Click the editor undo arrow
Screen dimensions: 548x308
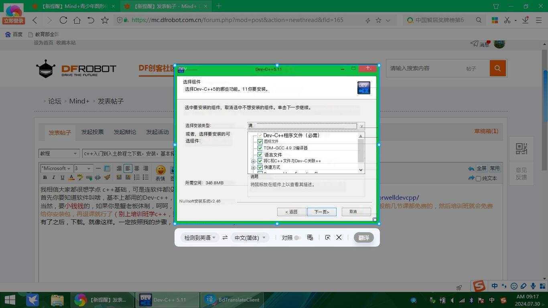pos(471,169)
